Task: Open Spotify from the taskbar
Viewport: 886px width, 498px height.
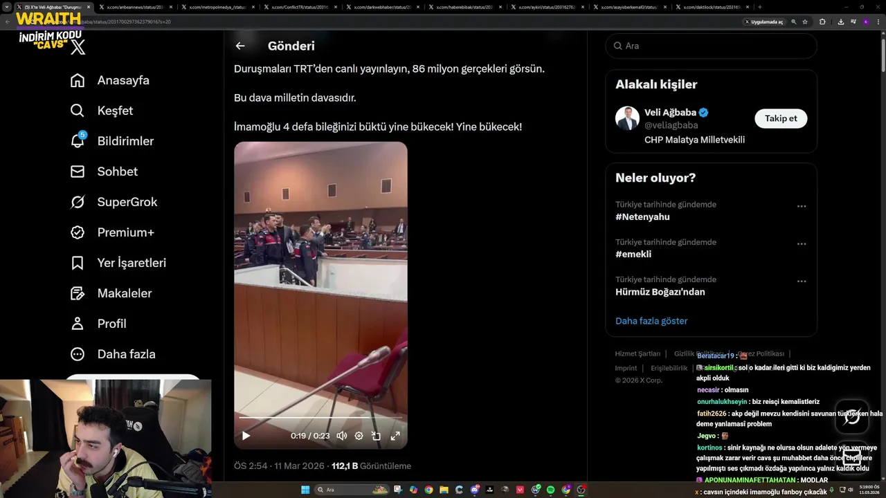Action: (x=551, y=490)
